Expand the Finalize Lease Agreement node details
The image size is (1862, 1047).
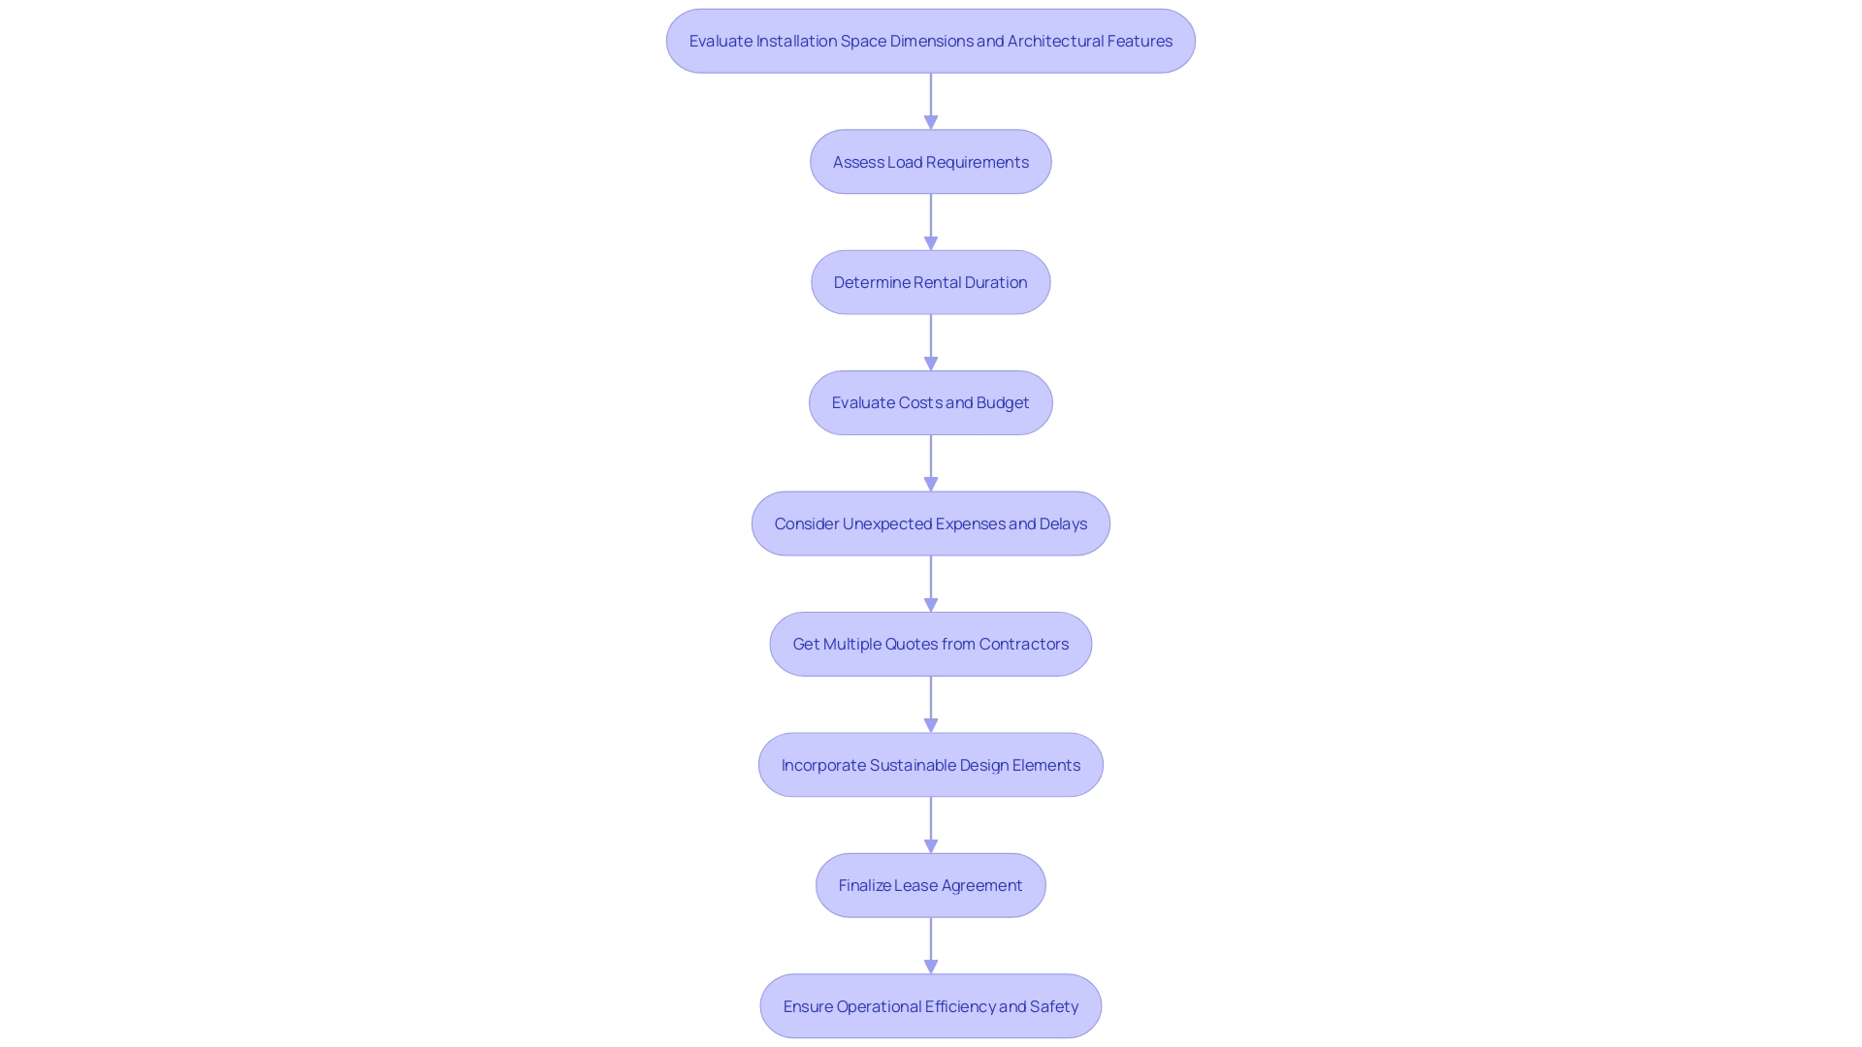[x=930, y=885]
